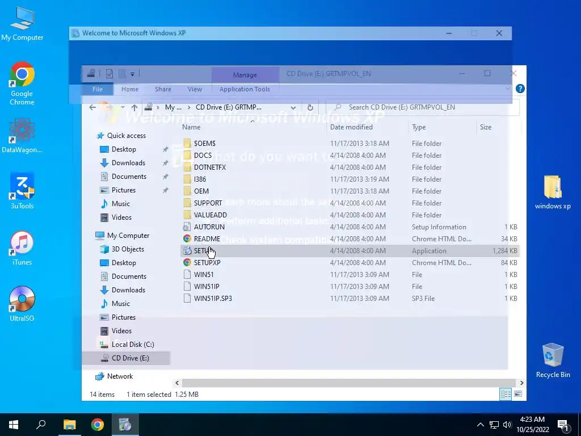Screen dimensions: 581x436
Task: Select the README Chrome HTML file
Action: 207,239
